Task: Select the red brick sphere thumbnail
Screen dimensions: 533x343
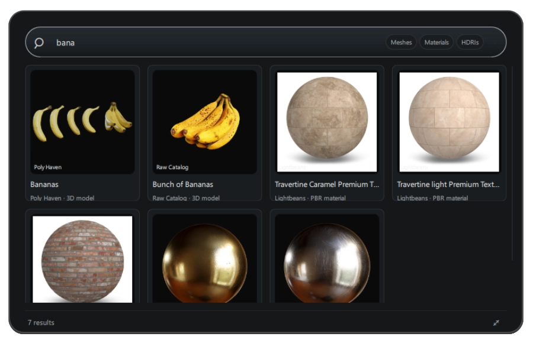Action: pos(82,258)
